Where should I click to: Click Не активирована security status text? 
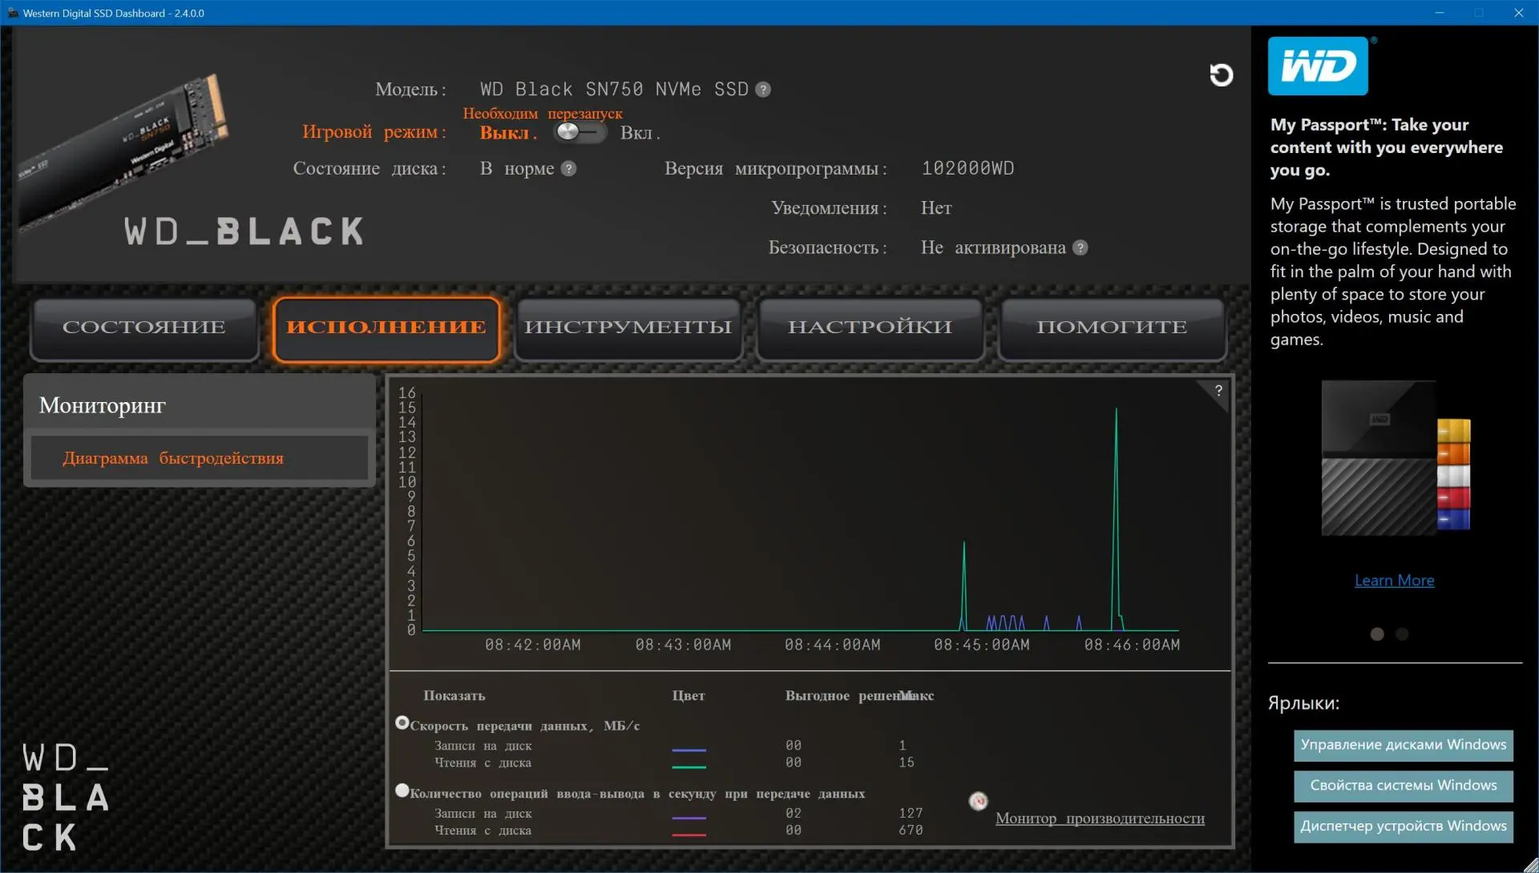993,247
